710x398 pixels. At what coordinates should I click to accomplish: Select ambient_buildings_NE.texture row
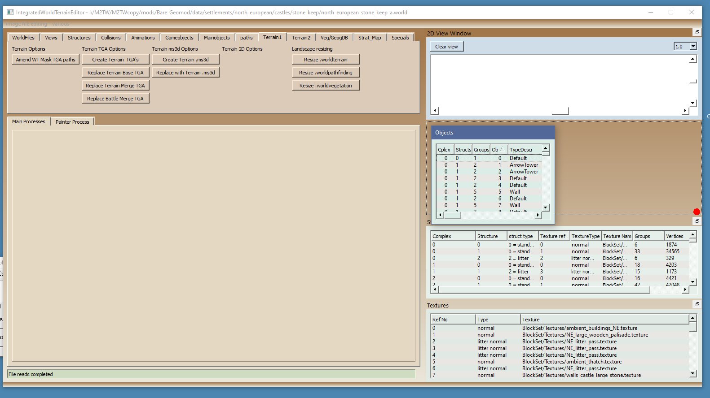click(x=560, y=328)
